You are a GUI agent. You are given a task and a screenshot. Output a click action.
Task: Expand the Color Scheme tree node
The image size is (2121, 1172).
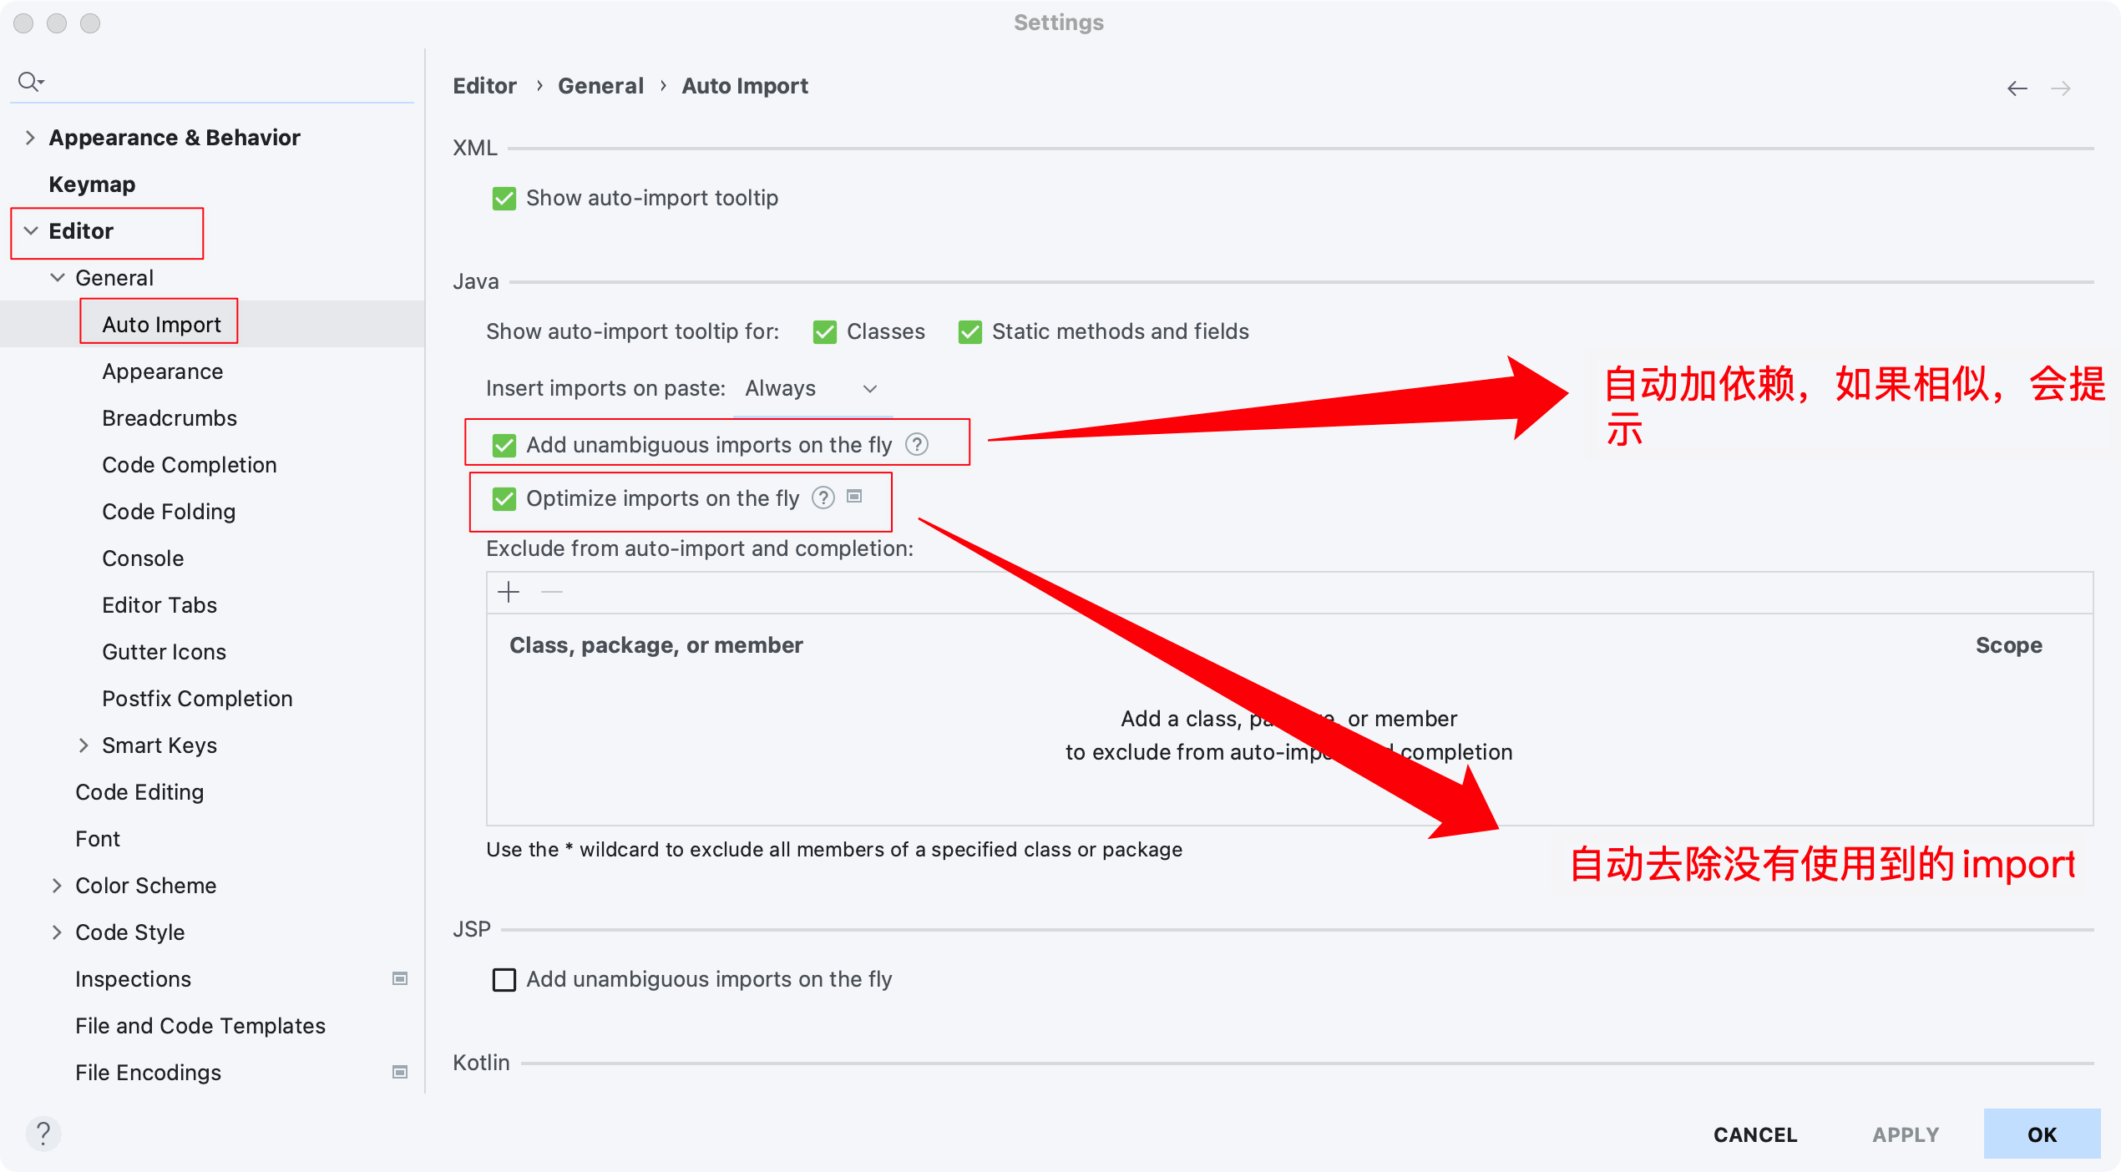pos(57,885)
